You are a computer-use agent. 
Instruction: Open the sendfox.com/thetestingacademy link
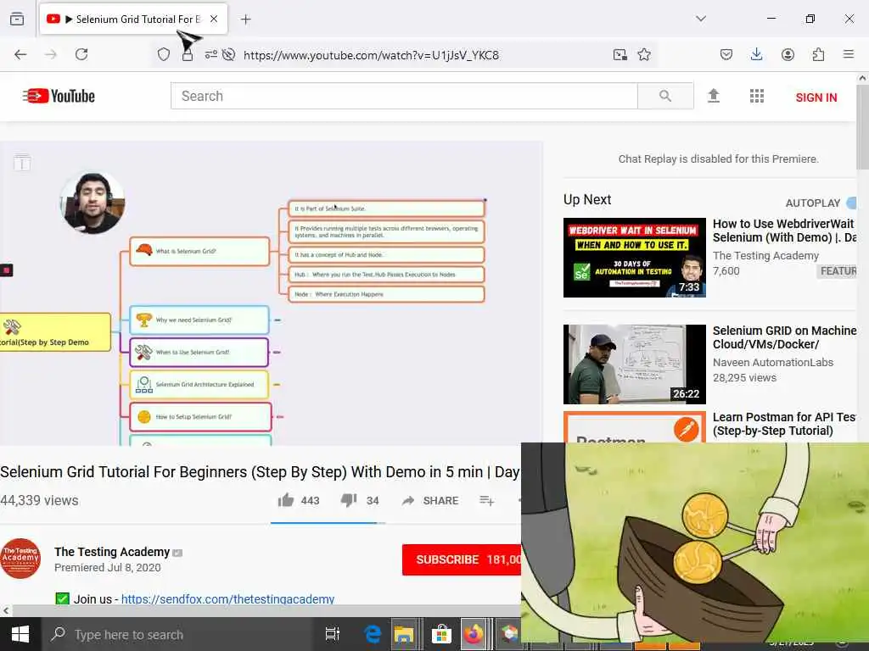click(x=227, y=599)
